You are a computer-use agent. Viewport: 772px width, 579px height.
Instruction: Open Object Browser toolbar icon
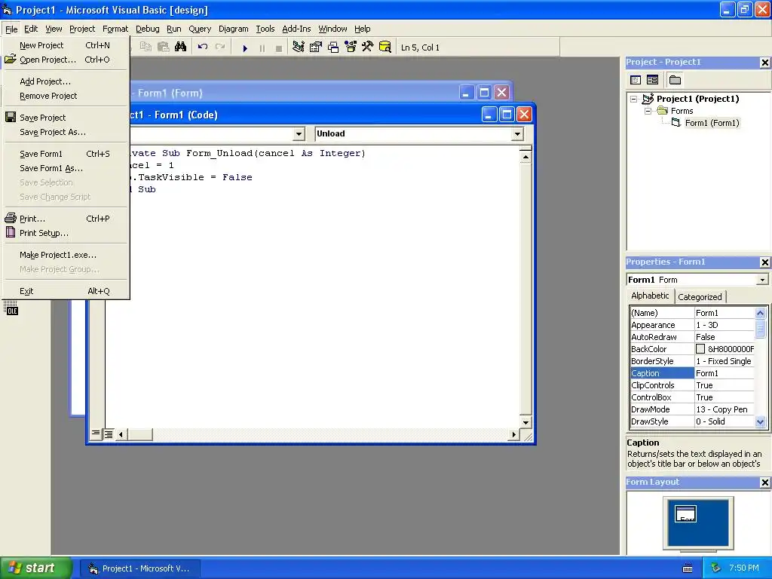[351, 47]
